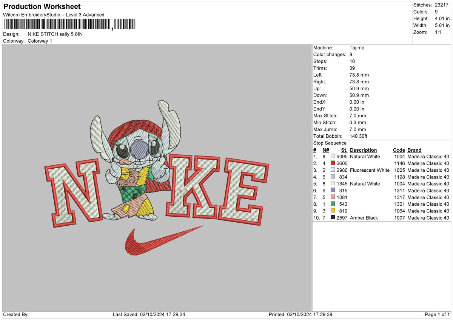Click the 'Stop Sequence:' heading
Screen dimensions: 453x320
(x=330, y=143)
